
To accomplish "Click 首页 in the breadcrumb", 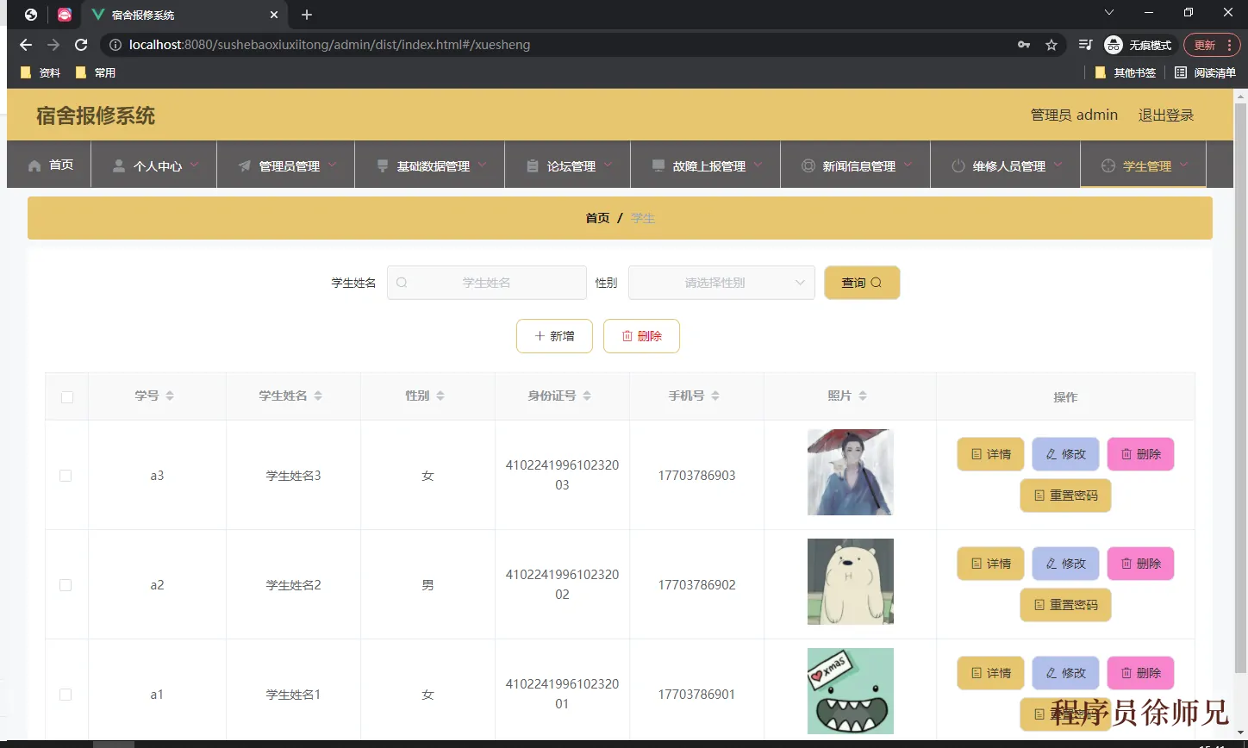I will pyautogui.click(x=597, y=218).
